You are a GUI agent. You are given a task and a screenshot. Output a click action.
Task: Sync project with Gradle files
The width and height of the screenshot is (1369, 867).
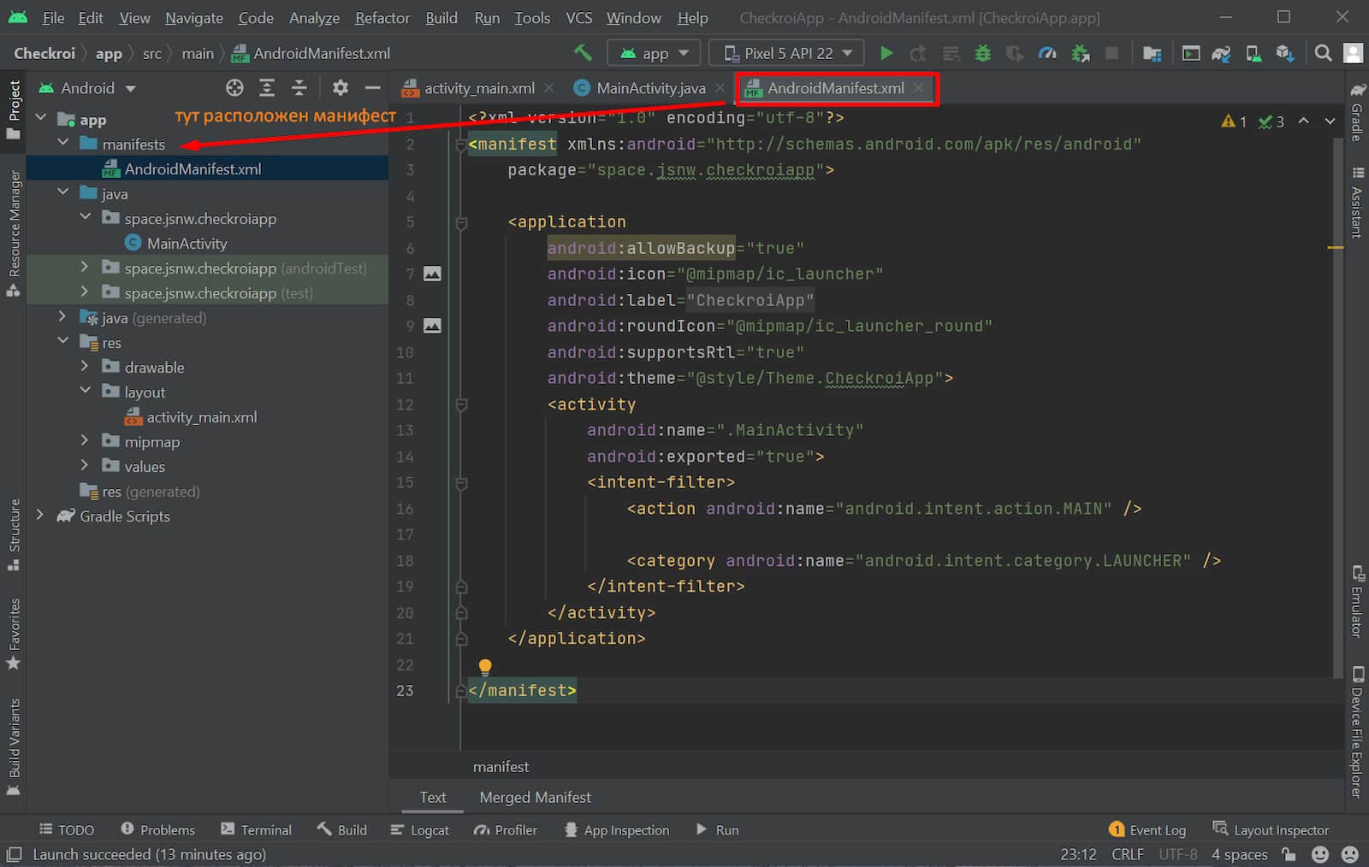pyautogui.click(x=1221, y=53)
